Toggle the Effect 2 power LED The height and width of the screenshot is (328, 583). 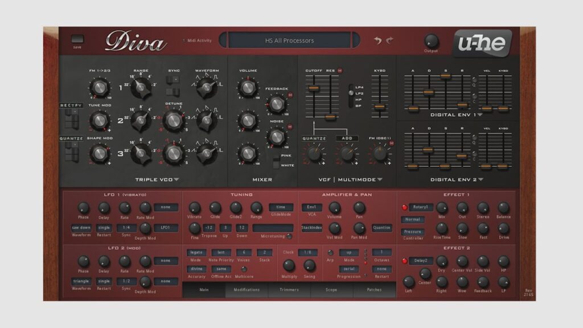pyautogui.click(x=405, y=261)
